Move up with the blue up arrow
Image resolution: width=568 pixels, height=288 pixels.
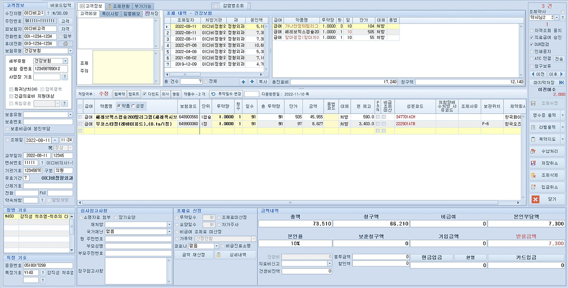tap(243, 81)
